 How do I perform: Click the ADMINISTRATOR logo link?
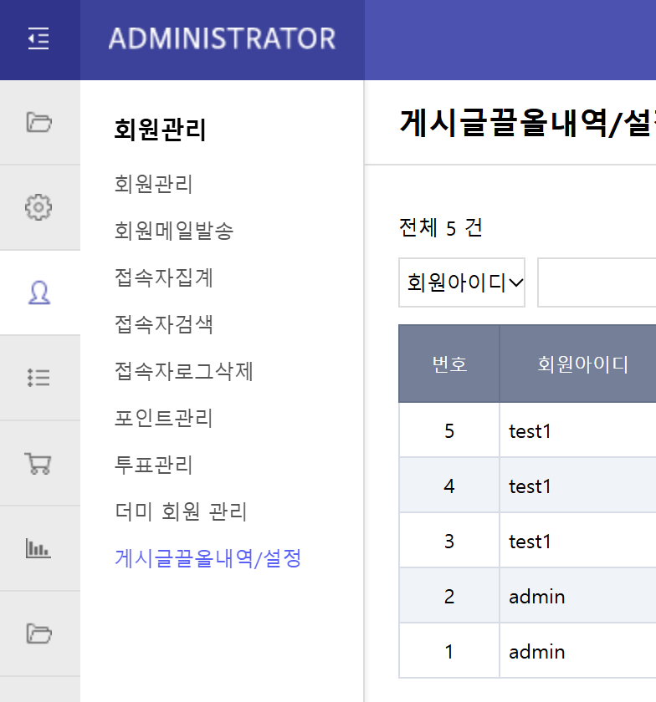point(223,38)
